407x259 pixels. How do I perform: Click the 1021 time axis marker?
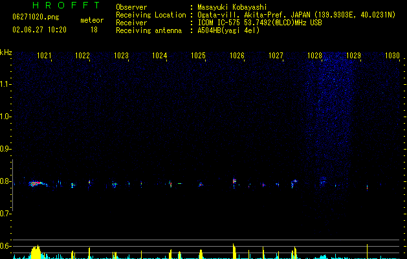tap(44, 56)
